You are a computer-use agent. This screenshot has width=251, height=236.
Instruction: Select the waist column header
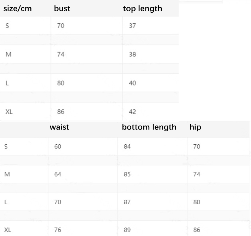click(x=59, y=127)
